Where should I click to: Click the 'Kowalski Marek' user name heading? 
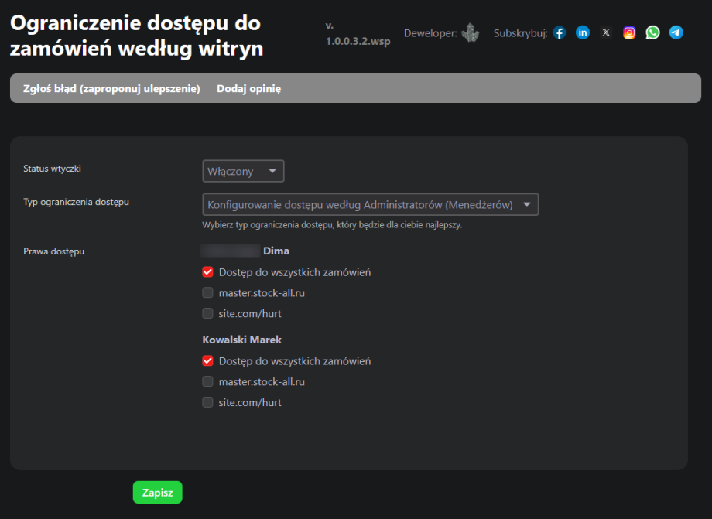[x=242, y=340]
